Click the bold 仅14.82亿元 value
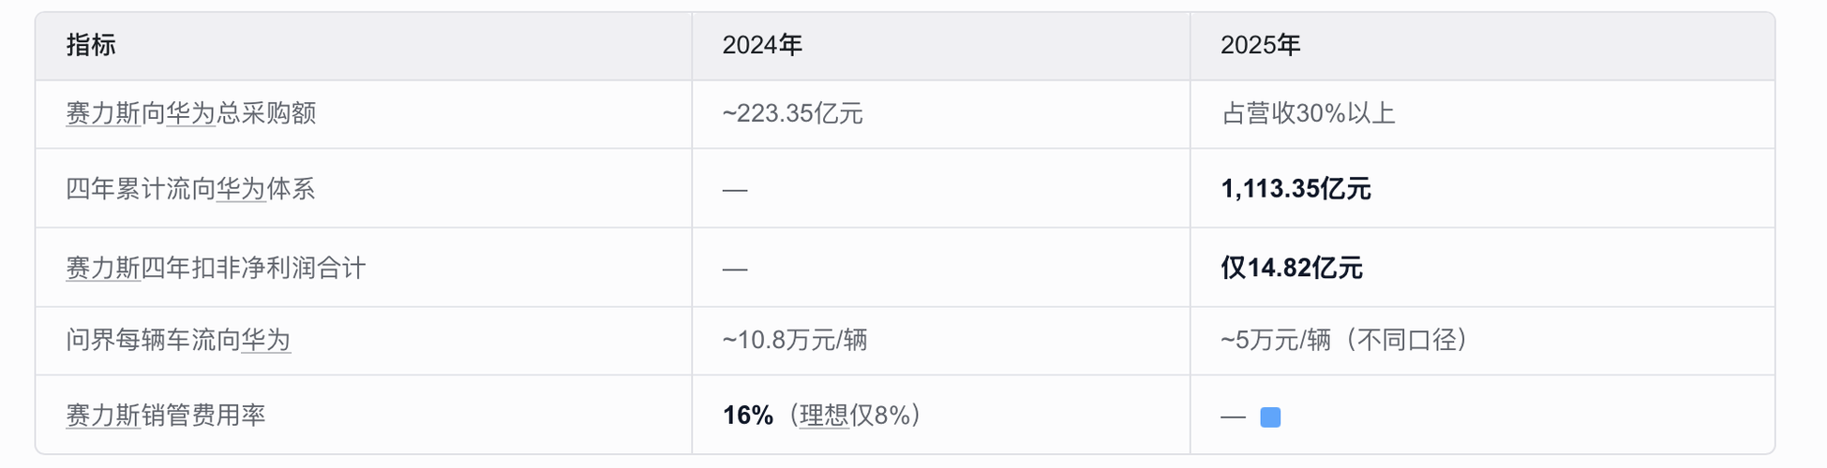The width and height of the screenshot is (1827, 468). point(1292,269)
